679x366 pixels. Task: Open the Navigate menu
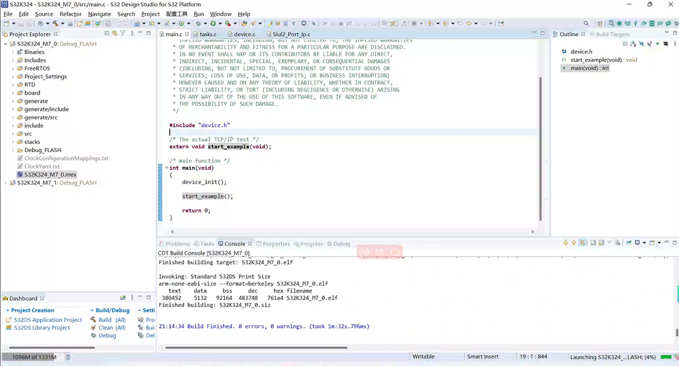[100, 14]
